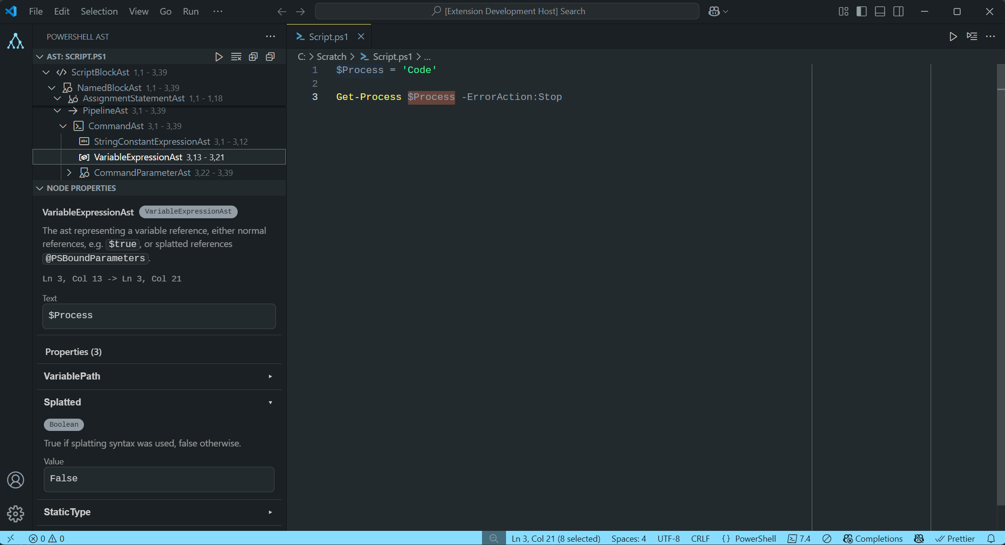Select the StringConstantExpressionAst tree row
This screenshot has width=1005, height=545.
159,141
